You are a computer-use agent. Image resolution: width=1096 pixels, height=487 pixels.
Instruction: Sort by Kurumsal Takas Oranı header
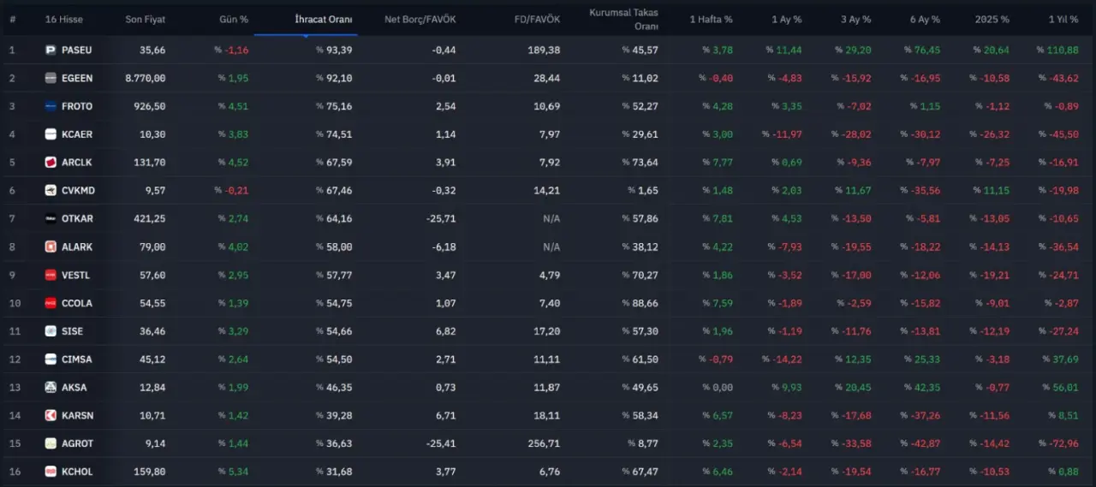coord(623,19)
